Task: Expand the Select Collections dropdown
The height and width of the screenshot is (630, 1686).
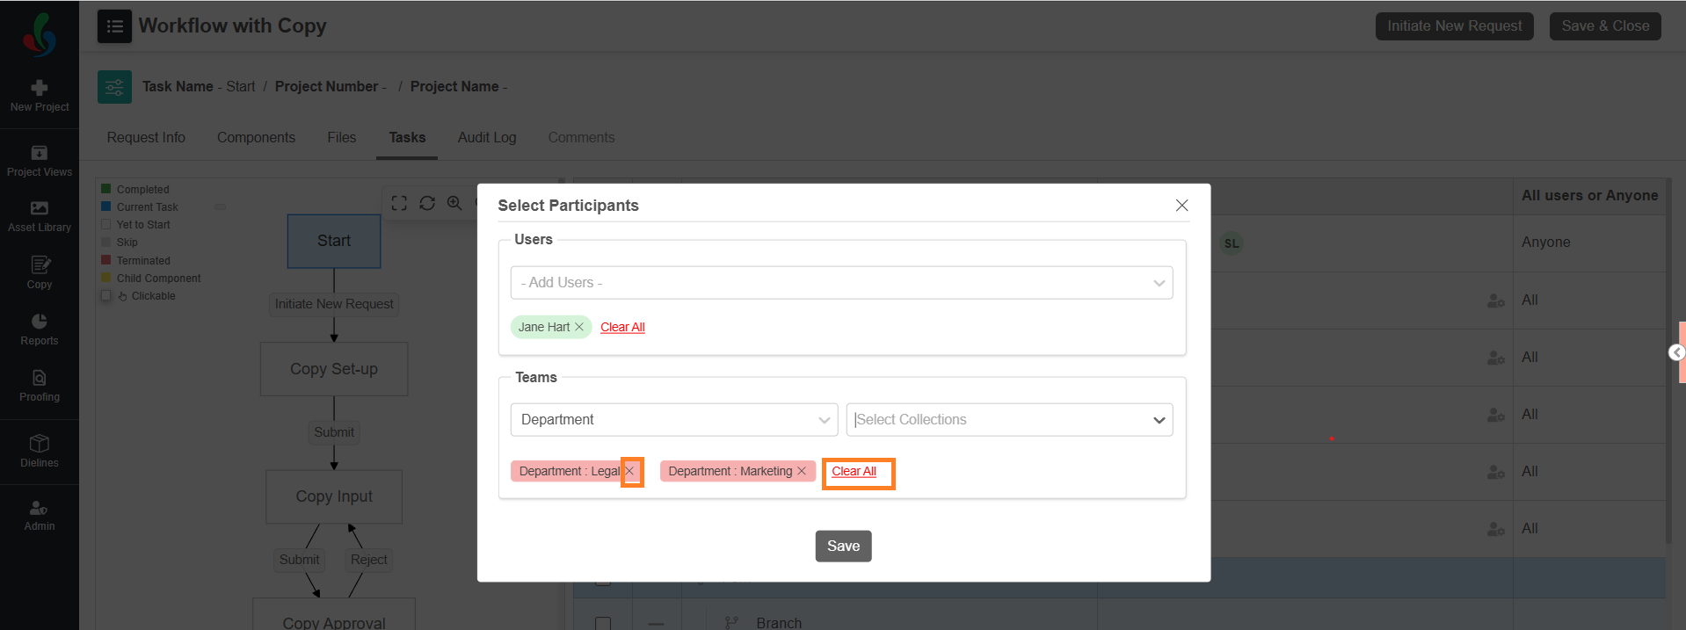Action: click(x=1008, y=420)
